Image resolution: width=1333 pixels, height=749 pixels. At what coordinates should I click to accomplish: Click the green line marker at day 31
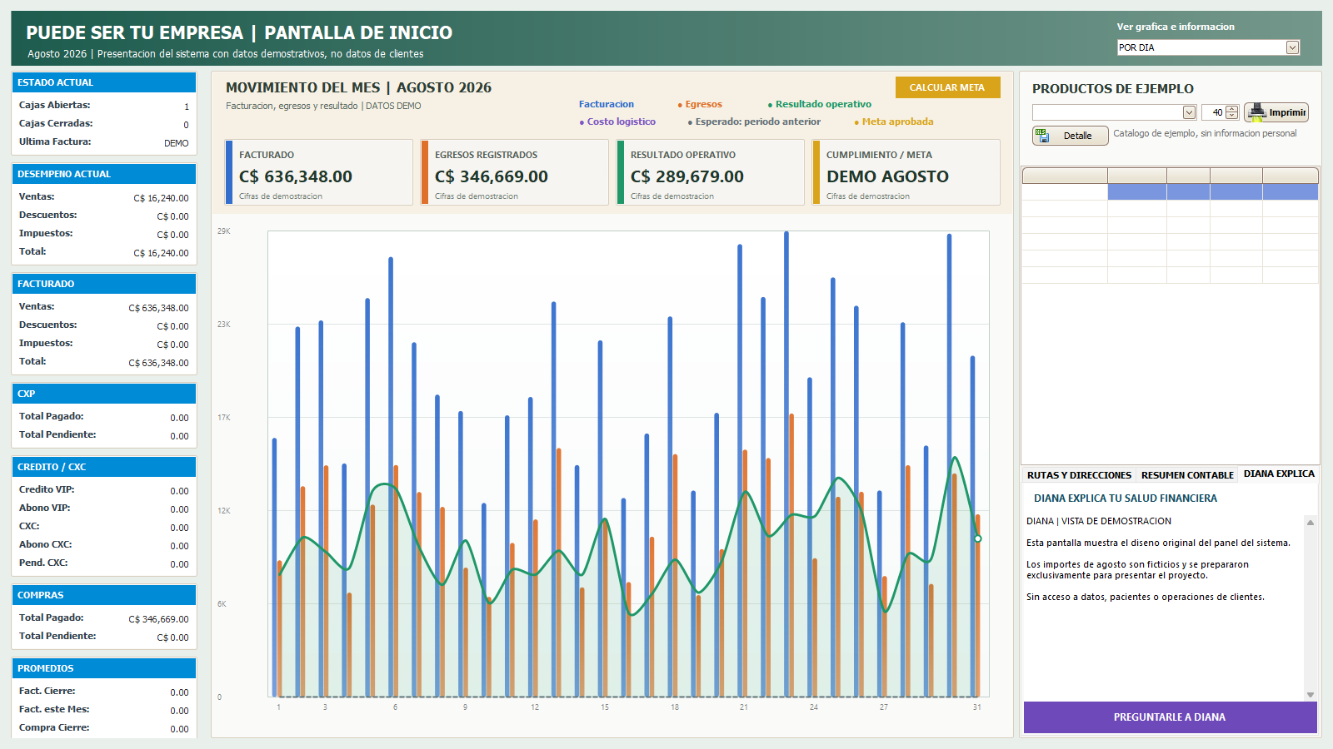pos(978,538)
